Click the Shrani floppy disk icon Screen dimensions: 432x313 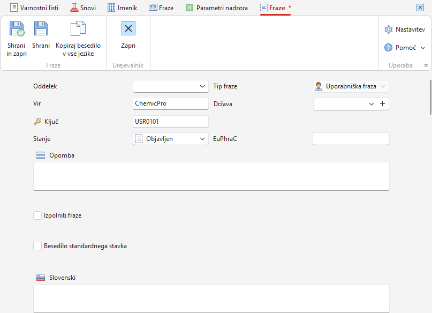tap(41, 29)
